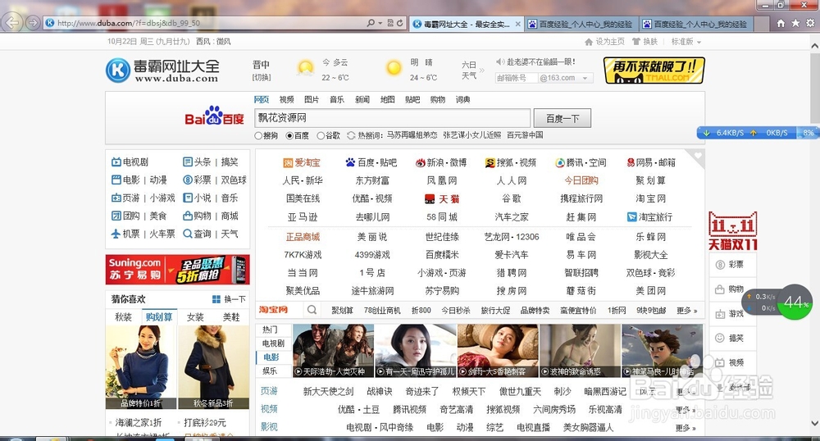The width and height of the screenshot is (820, 441).
Task: Expand the 六日天气 forecast arrow
Action: pos(481,70)
